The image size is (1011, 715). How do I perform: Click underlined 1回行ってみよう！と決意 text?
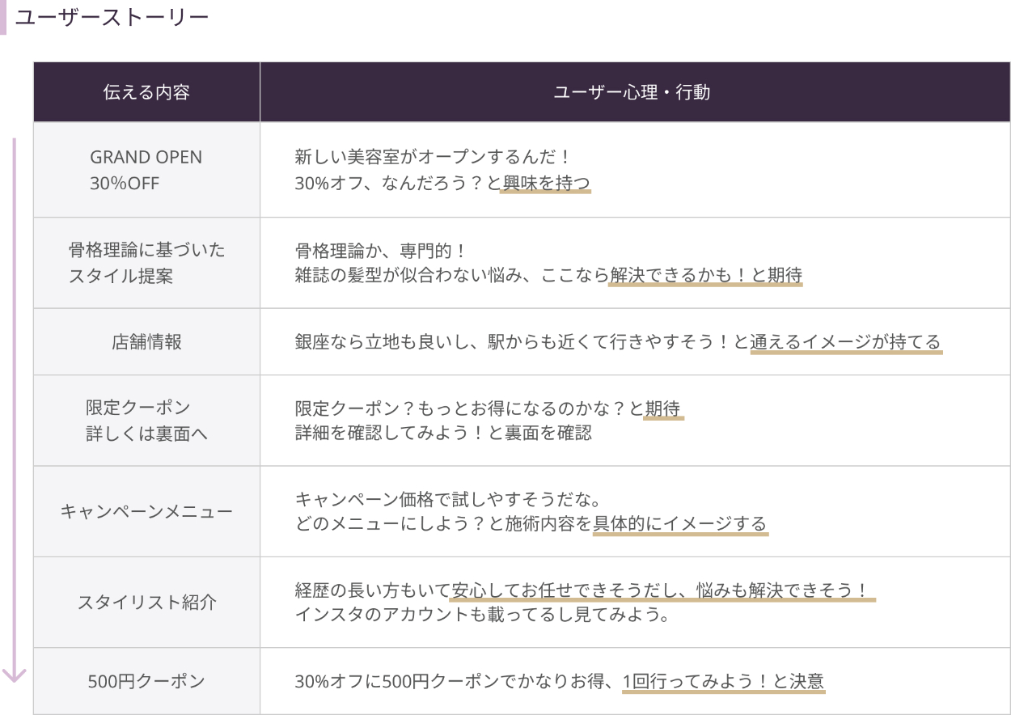[723, 682]
